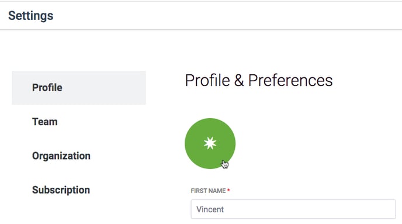Click the word Preferences in the heading
Viewport: 402px width, 224px height.
290,80
